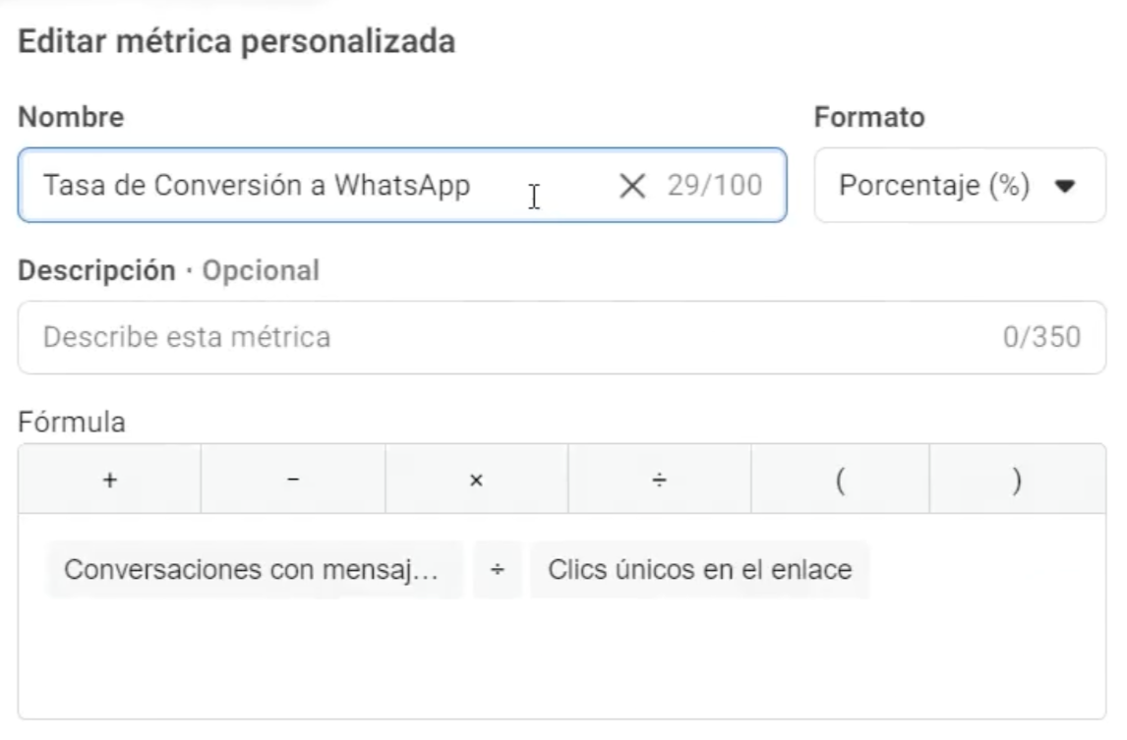The image size is (1127, 740).
Task: Click the Fórmula section label
Action: [72, 423]
